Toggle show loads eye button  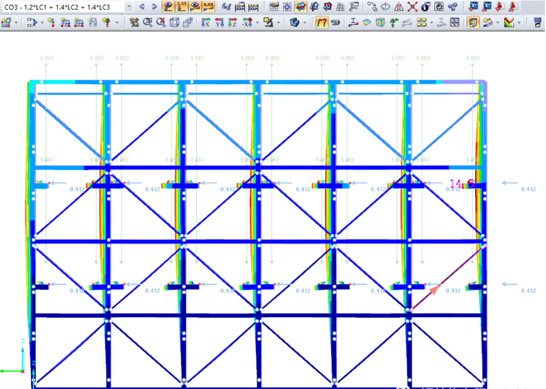pos(169,7)
